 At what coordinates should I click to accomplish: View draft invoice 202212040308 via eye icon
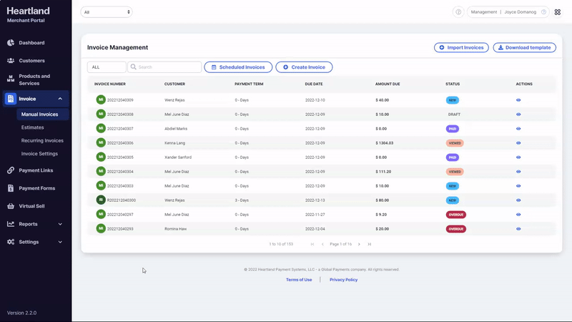click(518, 114)
